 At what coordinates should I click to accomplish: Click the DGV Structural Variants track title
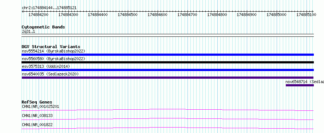[51, 47]
